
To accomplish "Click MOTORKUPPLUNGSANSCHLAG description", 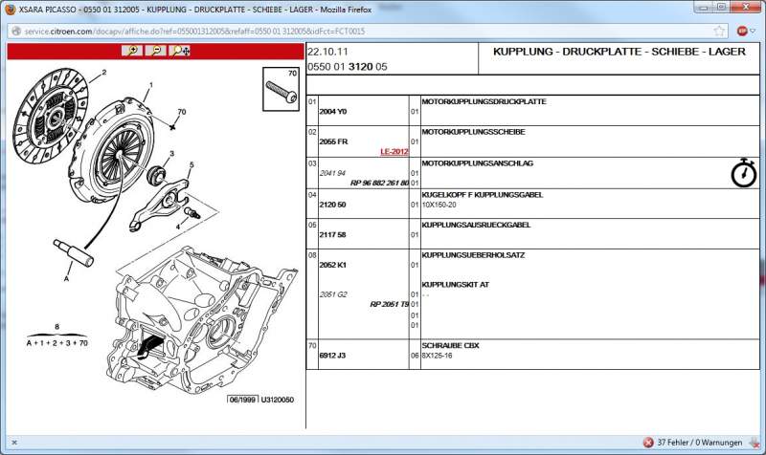I will click(x=477, y=163).
